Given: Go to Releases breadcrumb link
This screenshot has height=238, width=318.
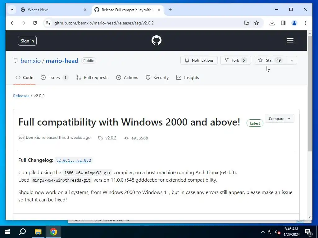Looking at the screenshot, I should 21,96.
